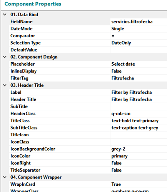Viewport: 167px width, 192px height.
Task: Edit the IconBackgroundColor grey-2 value
Action: [x=139, y=149]
